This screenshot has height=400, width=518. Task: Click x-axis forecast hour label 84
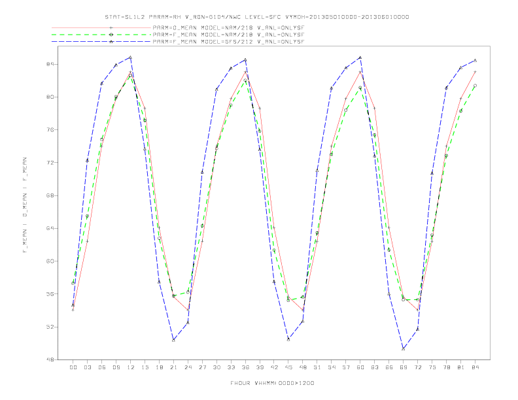[x=475, y=367]
